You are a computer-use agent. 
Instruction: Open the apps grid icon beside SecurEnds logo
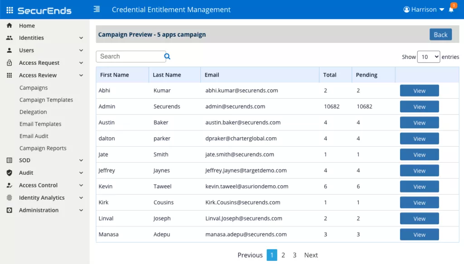[10, 10]
